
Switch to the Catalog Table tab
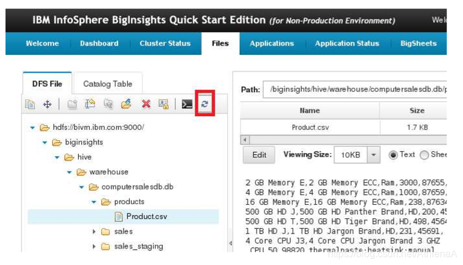coord(108,84)
